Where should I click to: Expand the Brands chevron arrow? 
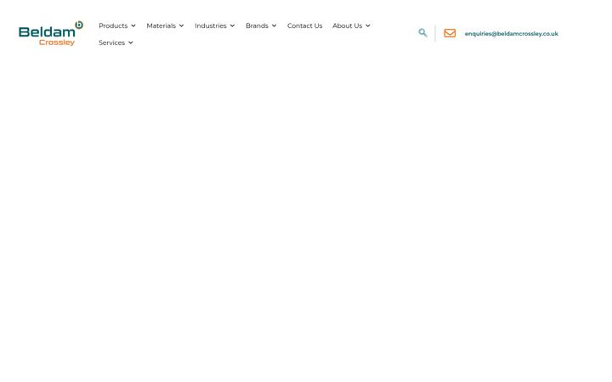click(274, 25)
